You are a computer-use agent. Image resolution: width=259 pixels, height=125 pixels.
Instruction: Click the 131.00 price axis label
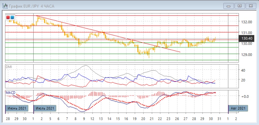[x=247, y=33]
